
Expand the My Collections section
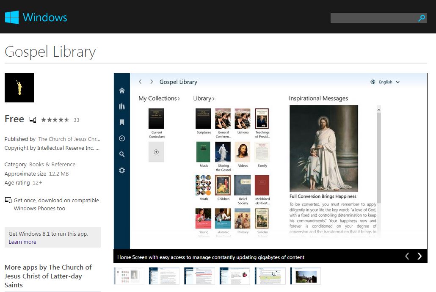[159, 98]
